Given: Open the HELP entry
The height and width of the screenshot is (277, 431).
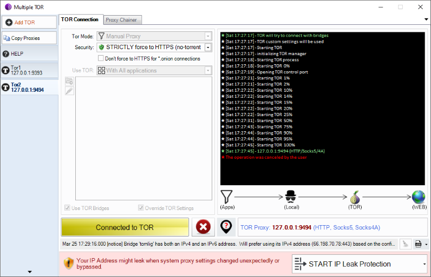Looking at the screenshot, I should [29, 53].
